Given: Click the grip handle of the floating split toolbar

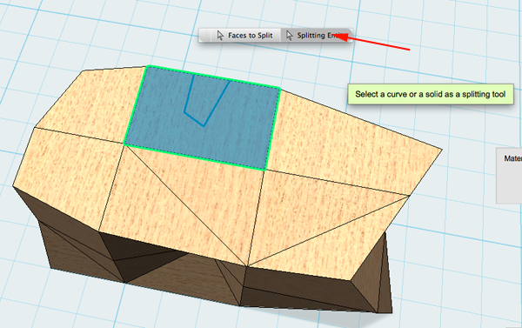Looking at the screenshot, I should (x=206, y=36).
